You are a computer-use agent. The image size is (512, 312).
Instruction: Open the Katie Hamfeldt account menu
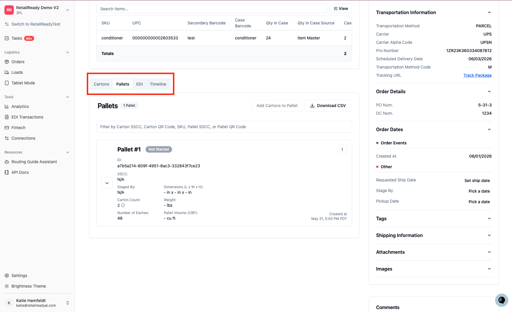(x=37, y=303)
